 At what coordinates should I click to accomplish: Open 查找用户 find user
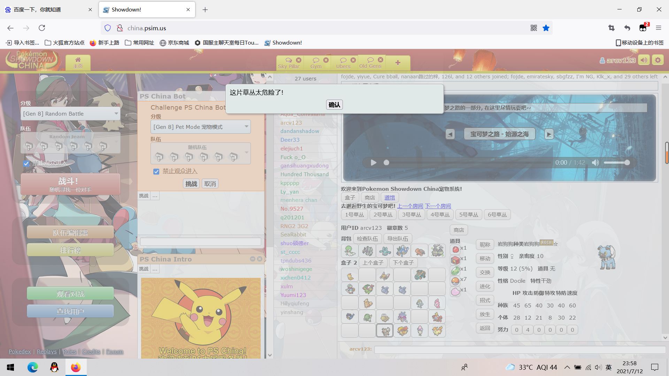[x=70, y=312]
